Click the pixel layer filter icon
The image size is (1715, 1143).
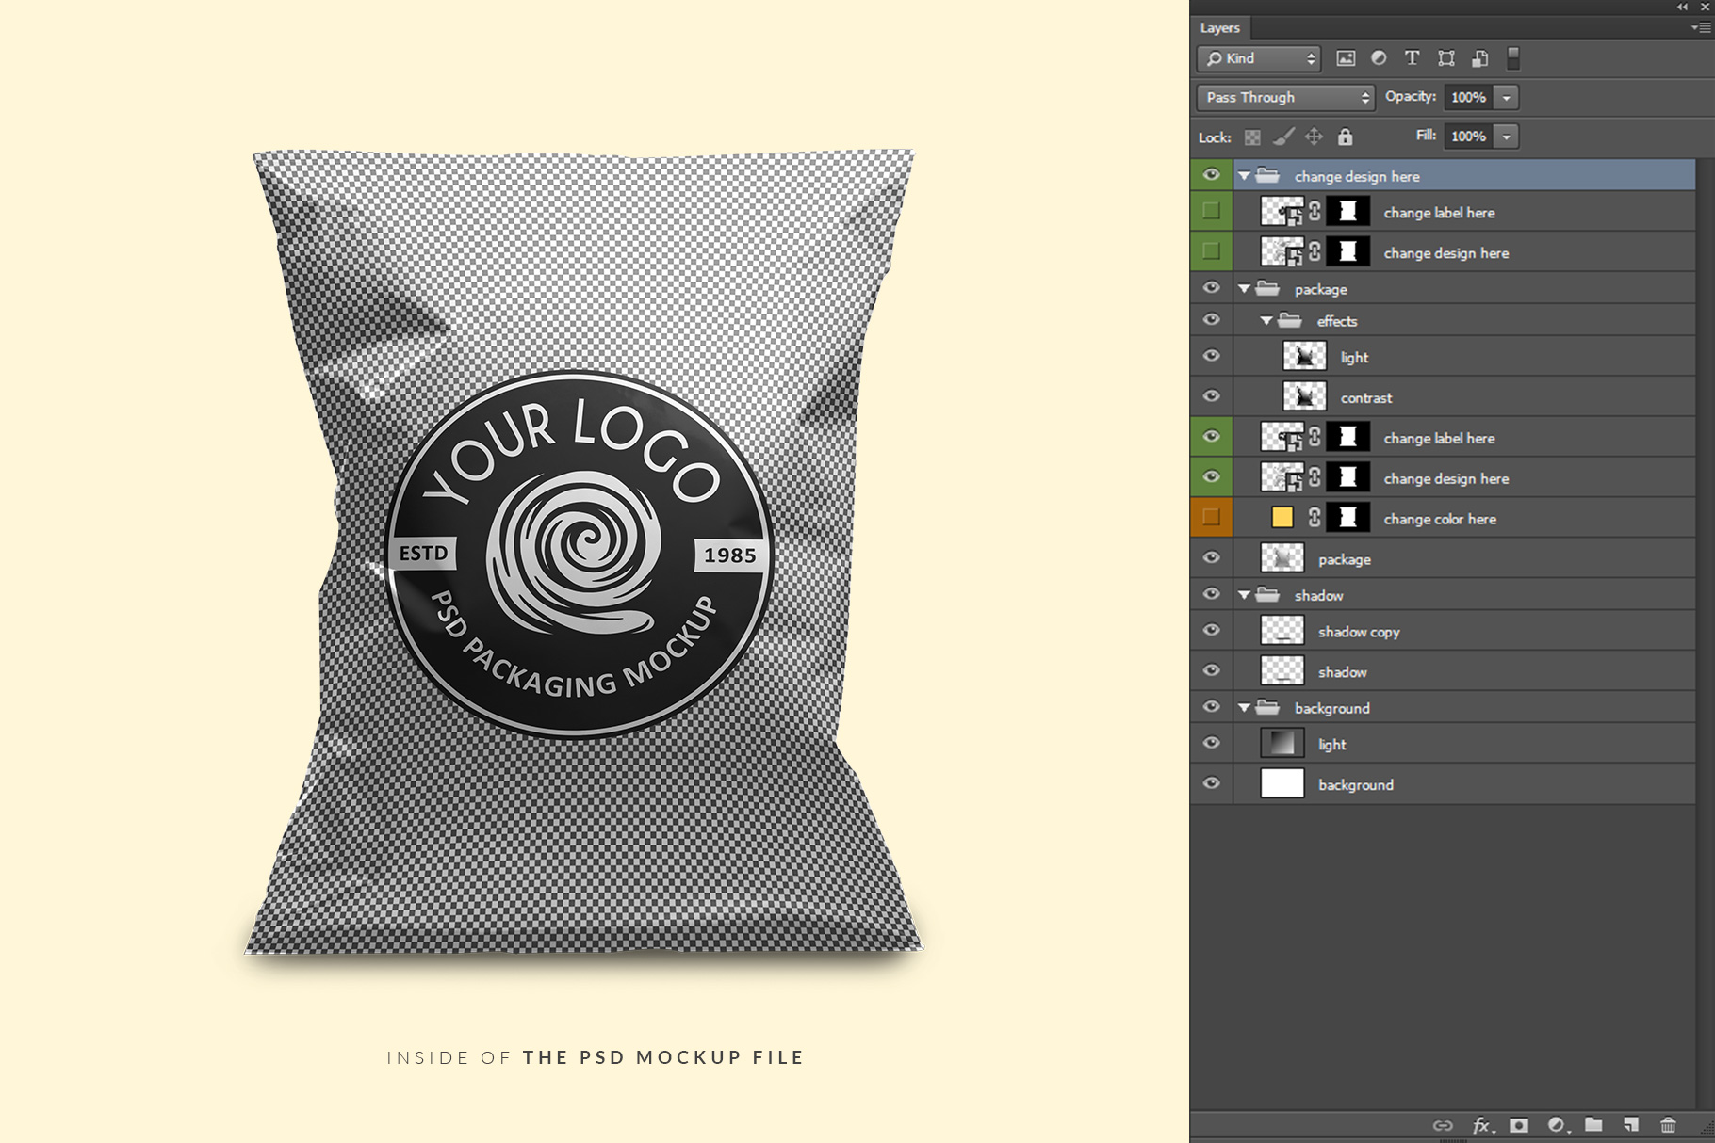point(1346,58)
